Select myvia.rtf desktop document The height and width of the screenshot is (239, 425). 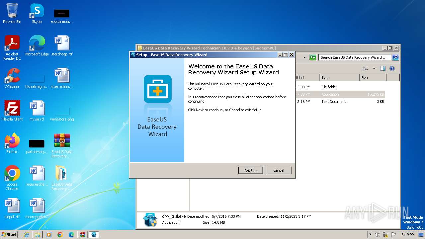click(x=37, y=111)
